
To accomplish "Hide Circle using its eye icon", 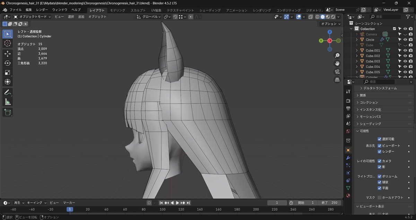I will click(405, 39).
